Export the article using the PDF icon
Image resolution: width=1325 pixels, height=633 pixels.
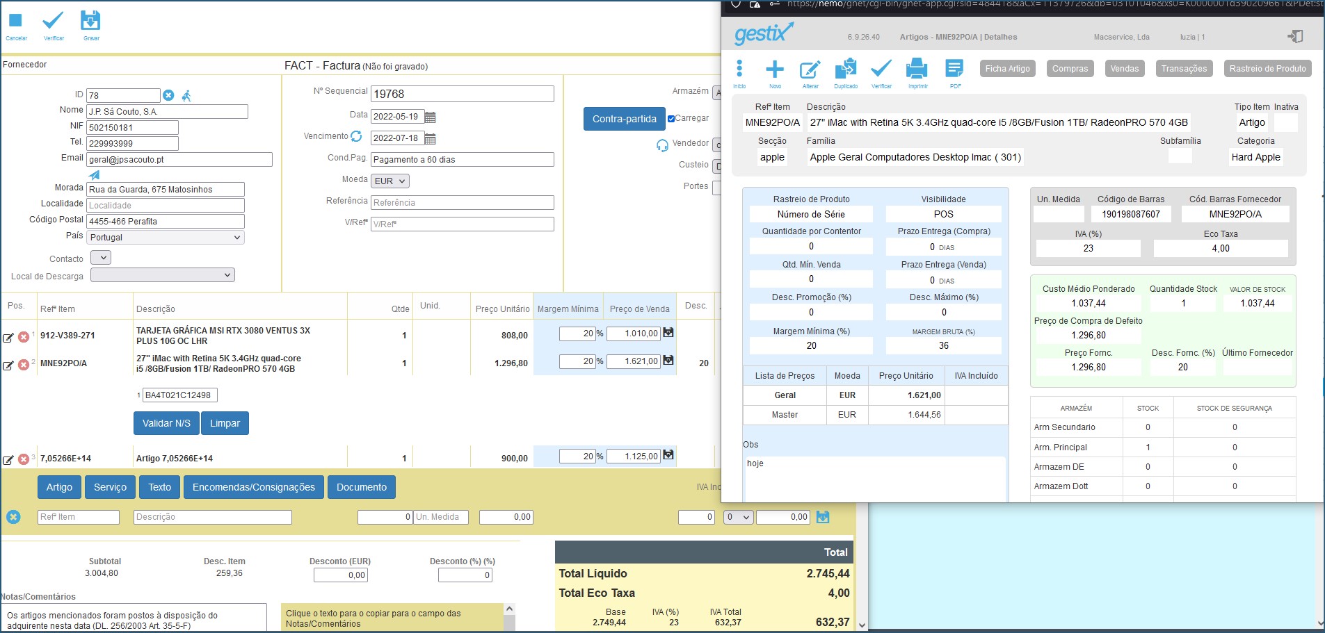pos(954,69)
